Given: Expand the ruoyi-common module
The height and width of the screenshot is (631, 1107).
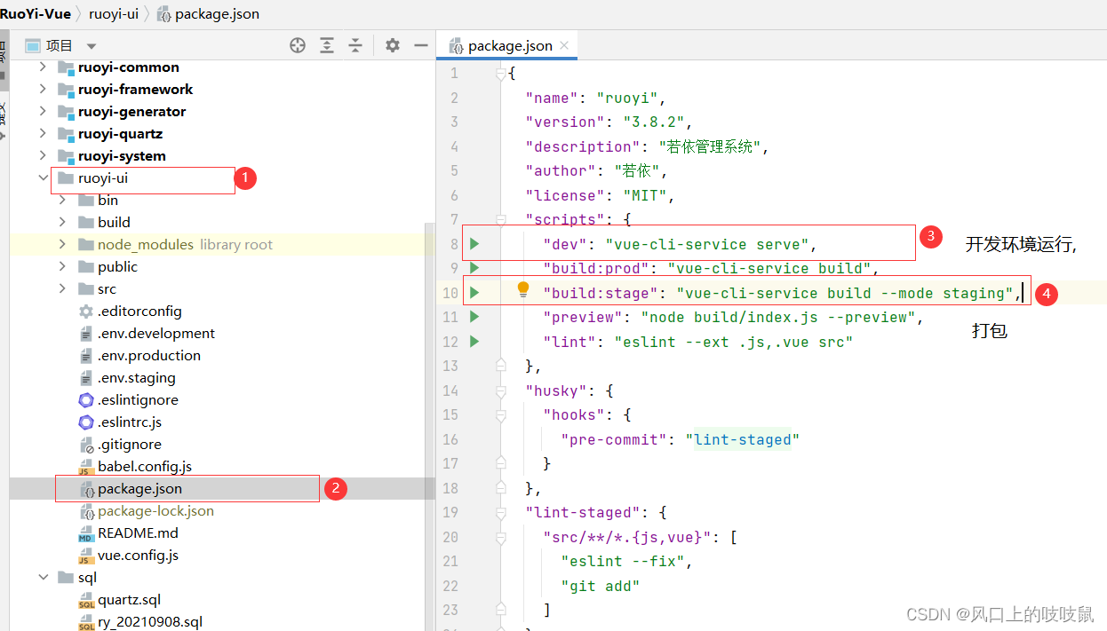Looking at the screenshot, I should coord(42,67).
